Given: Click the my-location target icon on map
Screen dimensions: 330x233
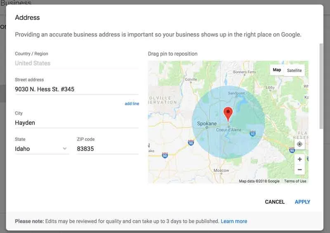Looking at the screenshot, I should pos(299,144).
